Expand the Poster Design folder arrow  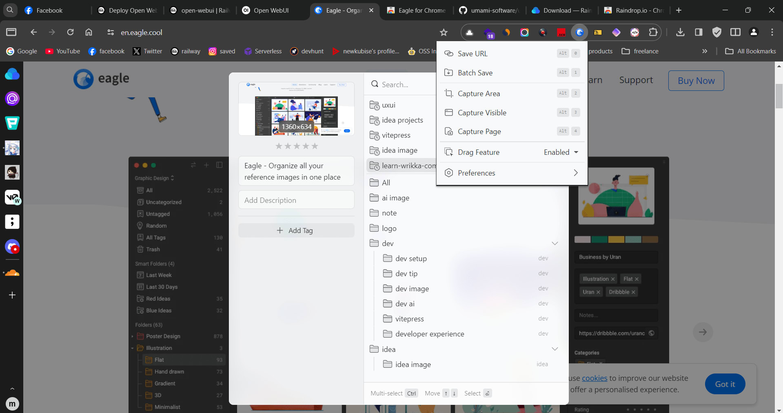pyautogui.click(x=132, y=336)
